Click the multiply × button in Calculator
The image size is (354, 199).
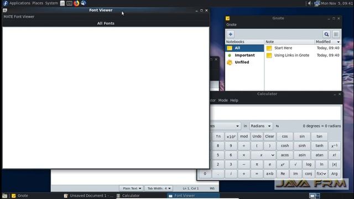244,155
